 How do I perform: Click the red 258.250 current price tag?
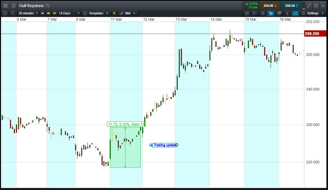(315, 34)
